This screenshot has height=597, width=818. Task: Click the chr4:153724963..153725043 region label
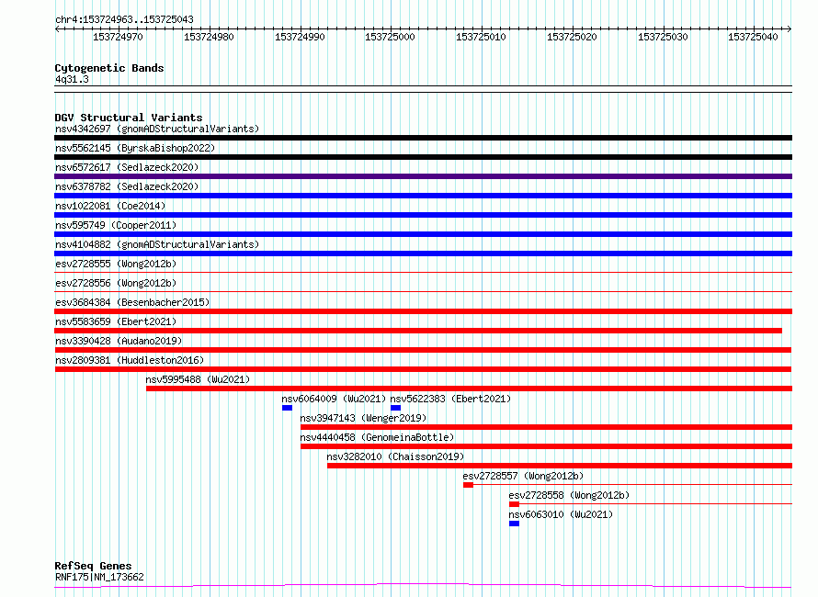coord(124,19)
